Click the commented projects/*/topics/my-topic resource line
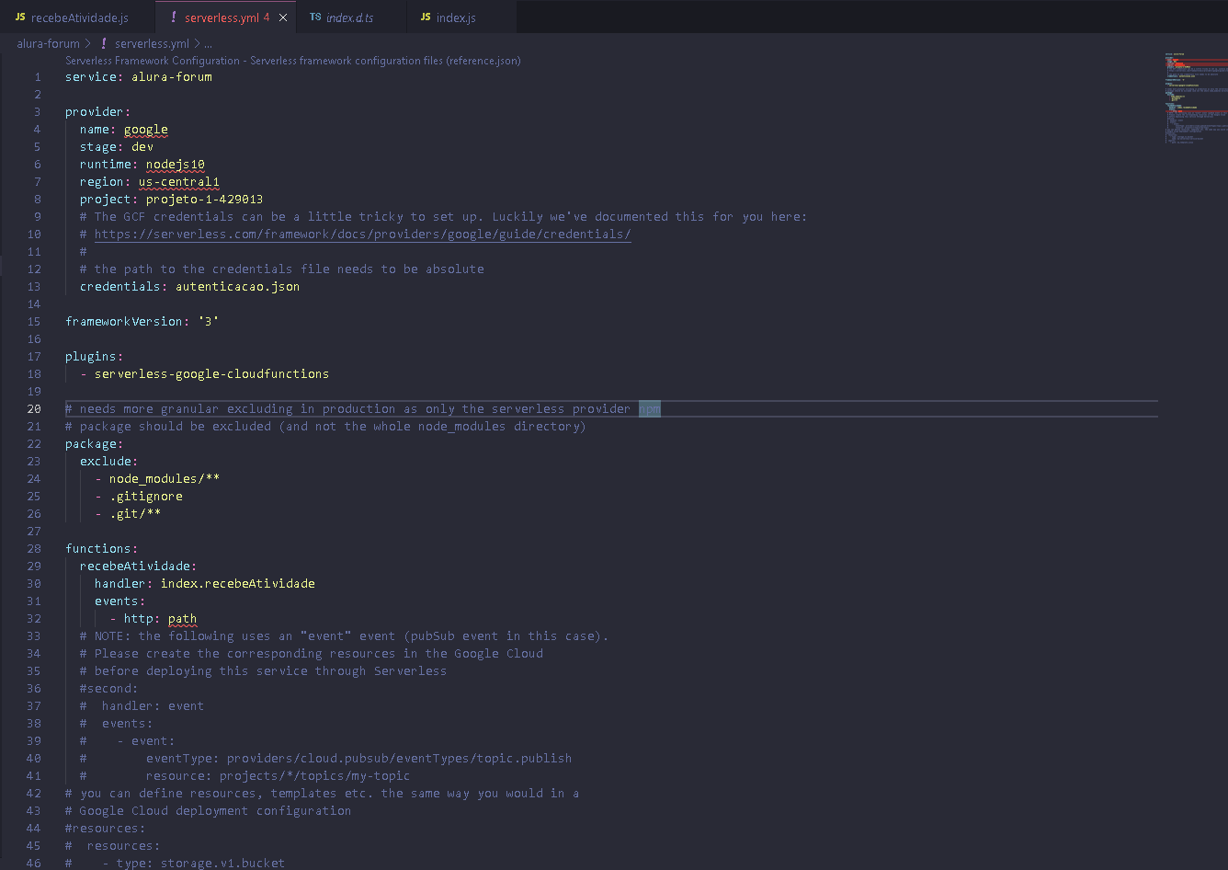Viewport: 1228px width, 870px height. coord(245,776)
